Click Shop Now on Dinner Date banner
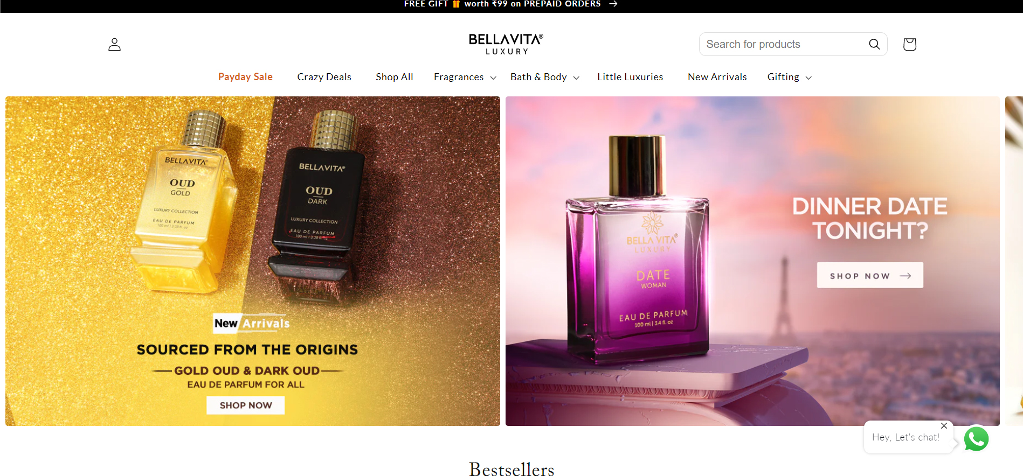The image size is (1023, 476). [870, 275]
